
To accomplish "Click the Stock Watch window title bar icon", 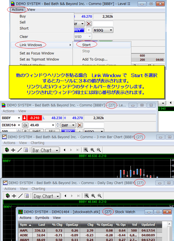I will pyautogui.click(x=20, y=212).
